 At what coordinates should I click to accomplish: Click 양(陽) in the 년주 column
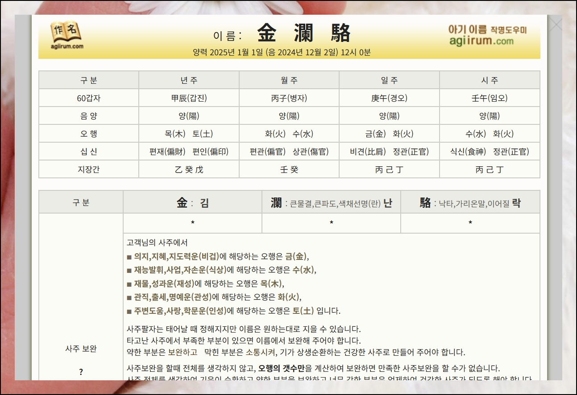pyautogui.click(x=189, y=116)
